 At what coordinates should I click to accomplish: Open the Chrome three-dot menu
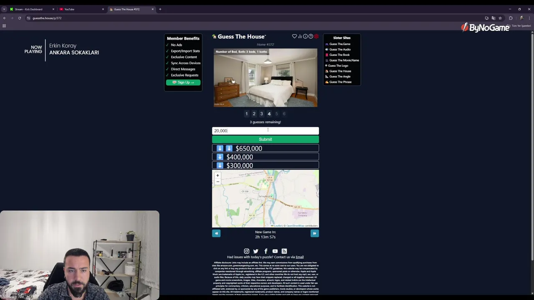(x=529, y=18)
